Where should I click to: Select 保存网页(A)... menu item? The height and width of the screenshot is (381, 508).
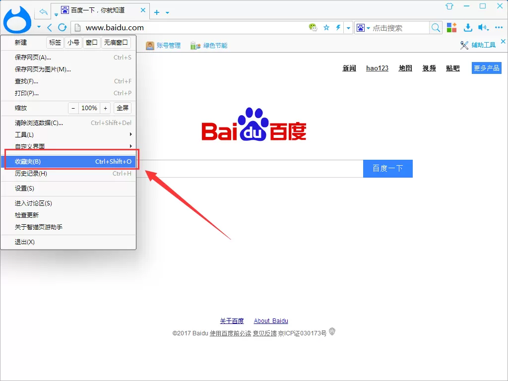coord(68,58)
